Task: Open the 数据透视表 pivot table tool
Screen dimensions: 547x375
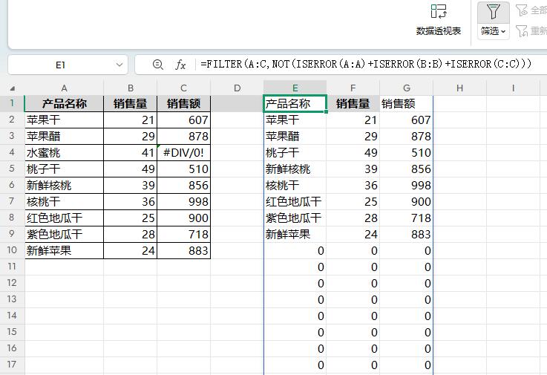Action: click(438, 19)
